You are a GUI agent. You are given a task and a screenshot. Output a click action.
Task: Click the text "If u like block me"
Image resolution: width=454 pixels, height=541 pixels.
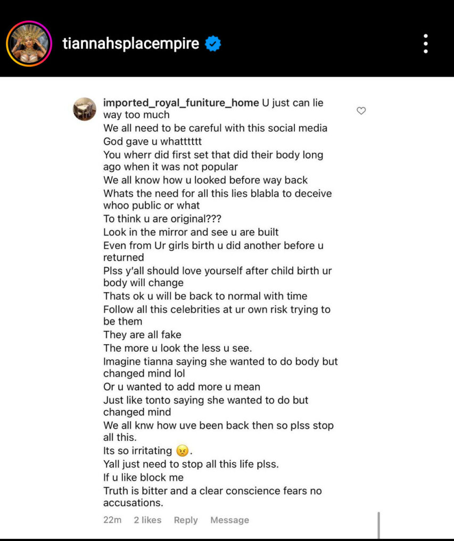[143, 478]
